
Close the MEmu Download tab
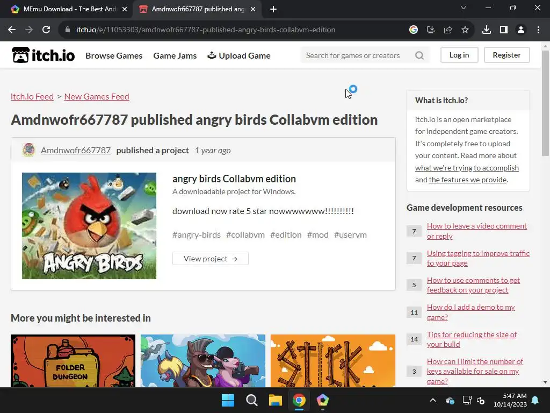tap(124, 9)
